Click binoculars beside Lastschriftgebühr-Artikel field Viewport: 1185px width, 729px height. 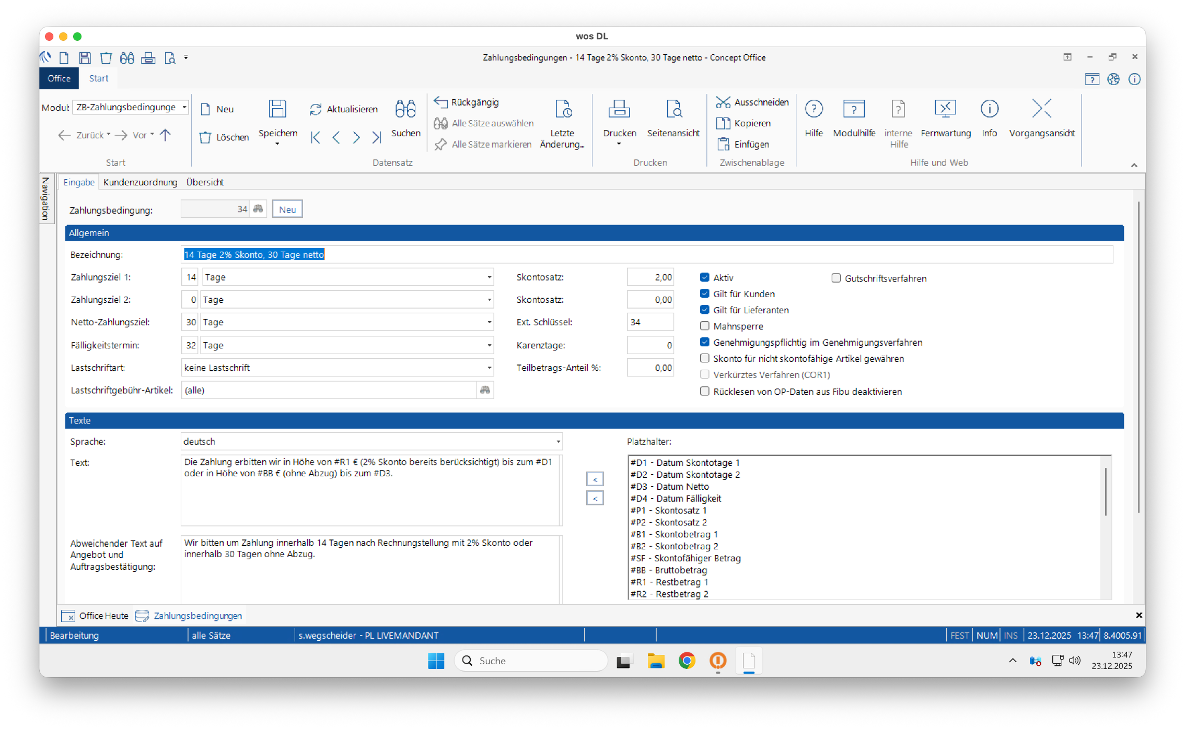point(485,390)
